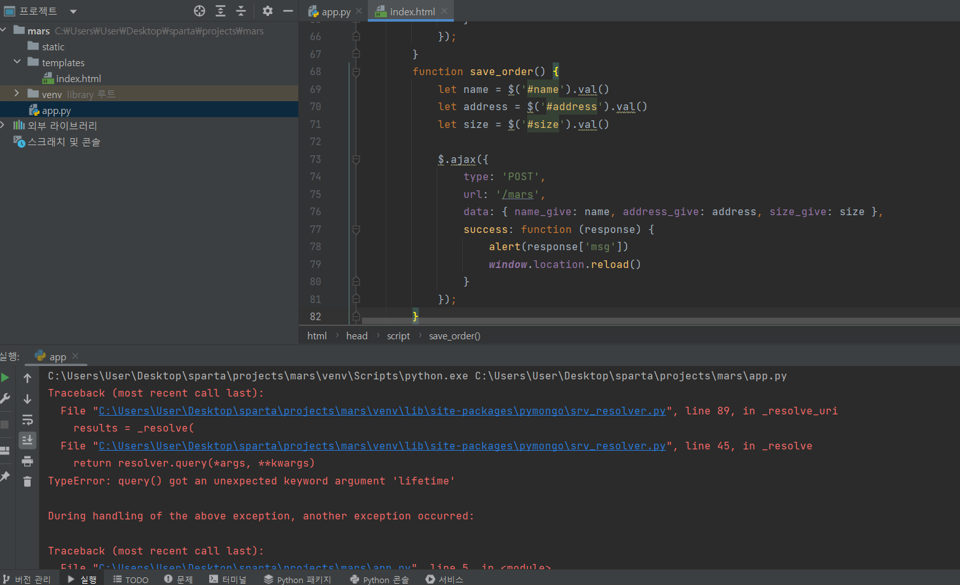Open the TODO tool window
960x585 pixels.
point(131,579)
